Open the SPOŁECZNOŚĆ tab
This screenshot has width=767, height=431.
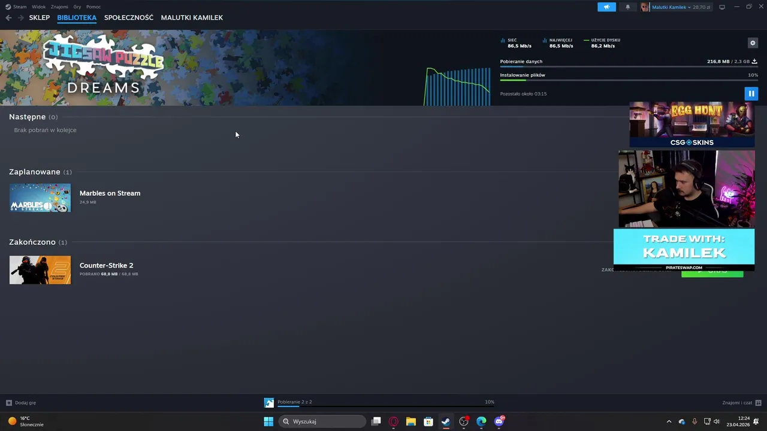coord(129,17)
